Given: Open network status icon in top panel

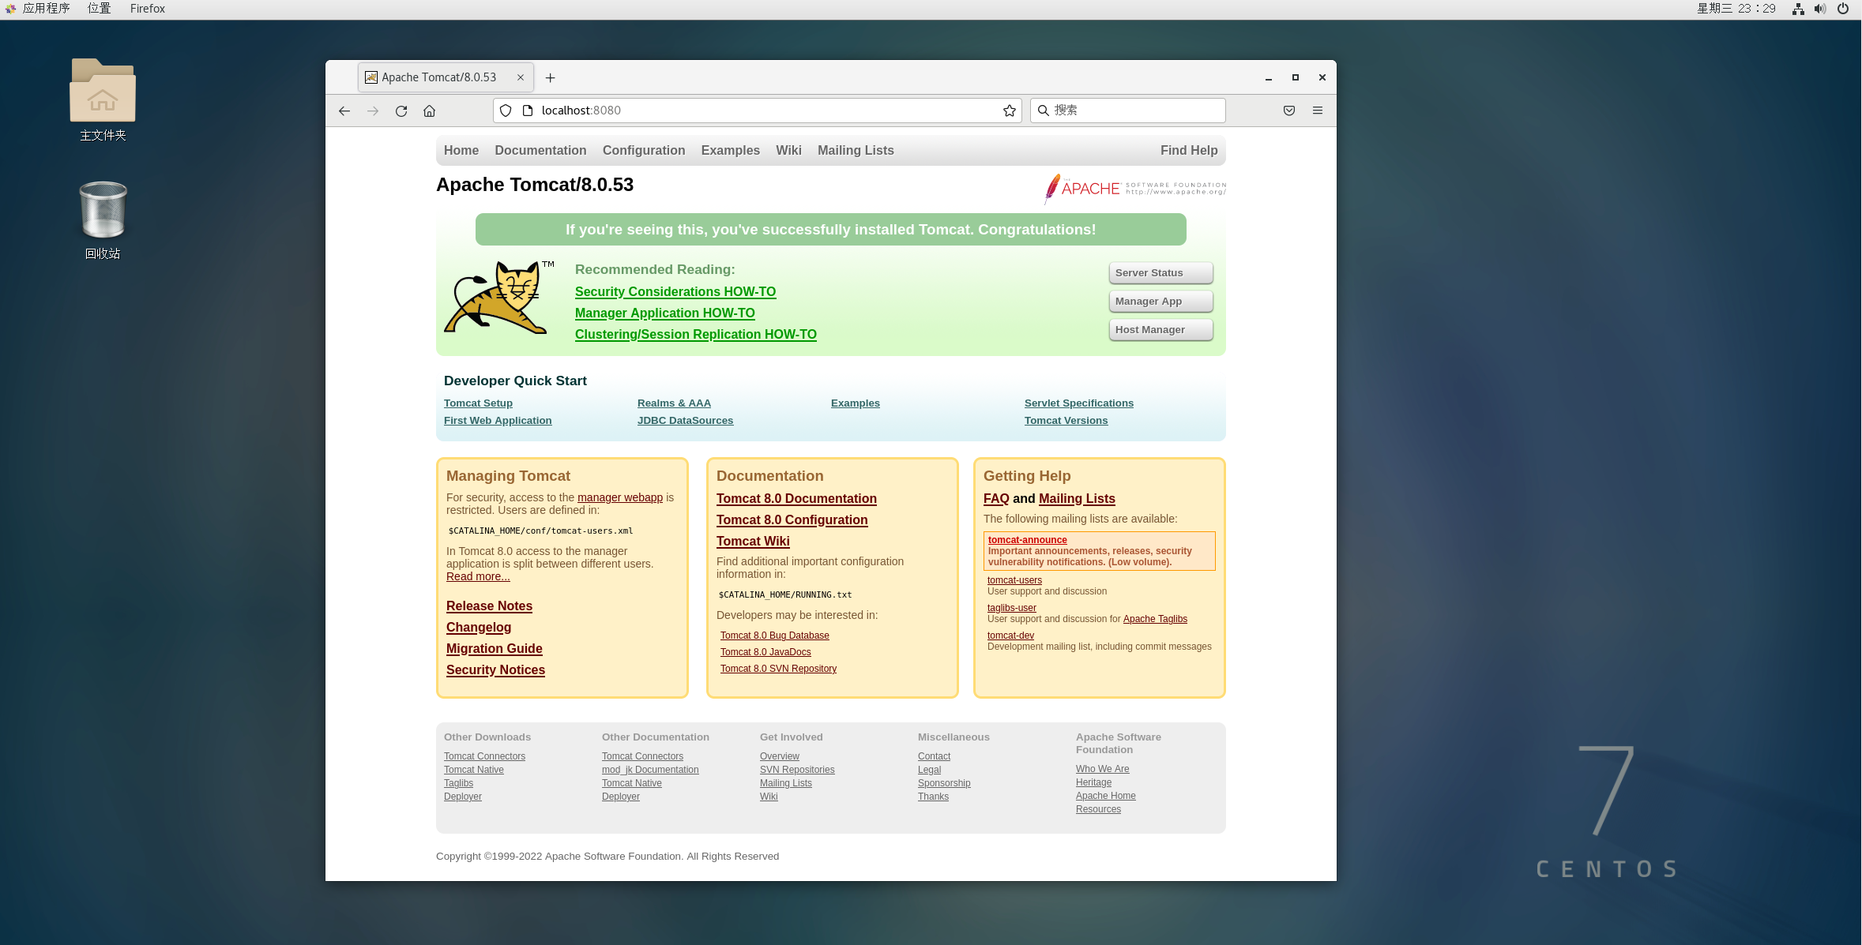Looking at the screenshot, I should tap(1798, 9).
